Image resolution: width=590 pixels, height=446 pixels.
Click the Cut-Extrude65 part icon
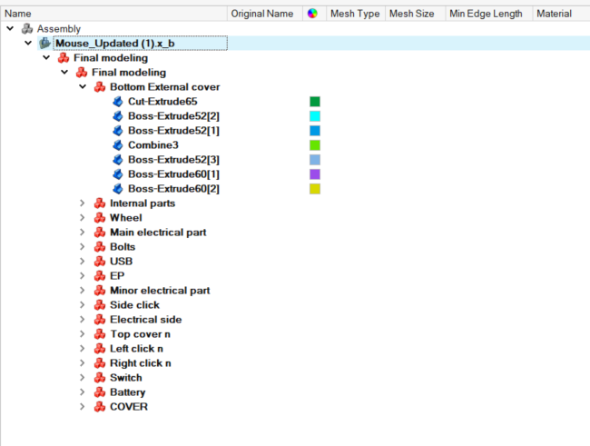pyautogui.click(x=118, y=102)
